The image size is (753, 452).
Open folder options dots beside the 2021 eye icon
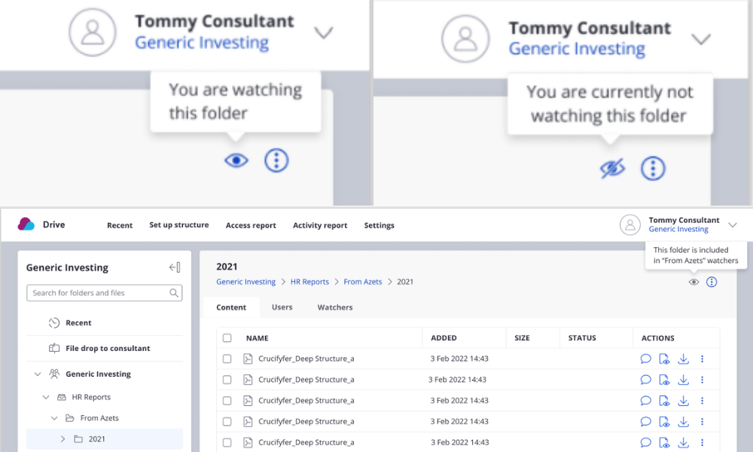pos(712,282)
